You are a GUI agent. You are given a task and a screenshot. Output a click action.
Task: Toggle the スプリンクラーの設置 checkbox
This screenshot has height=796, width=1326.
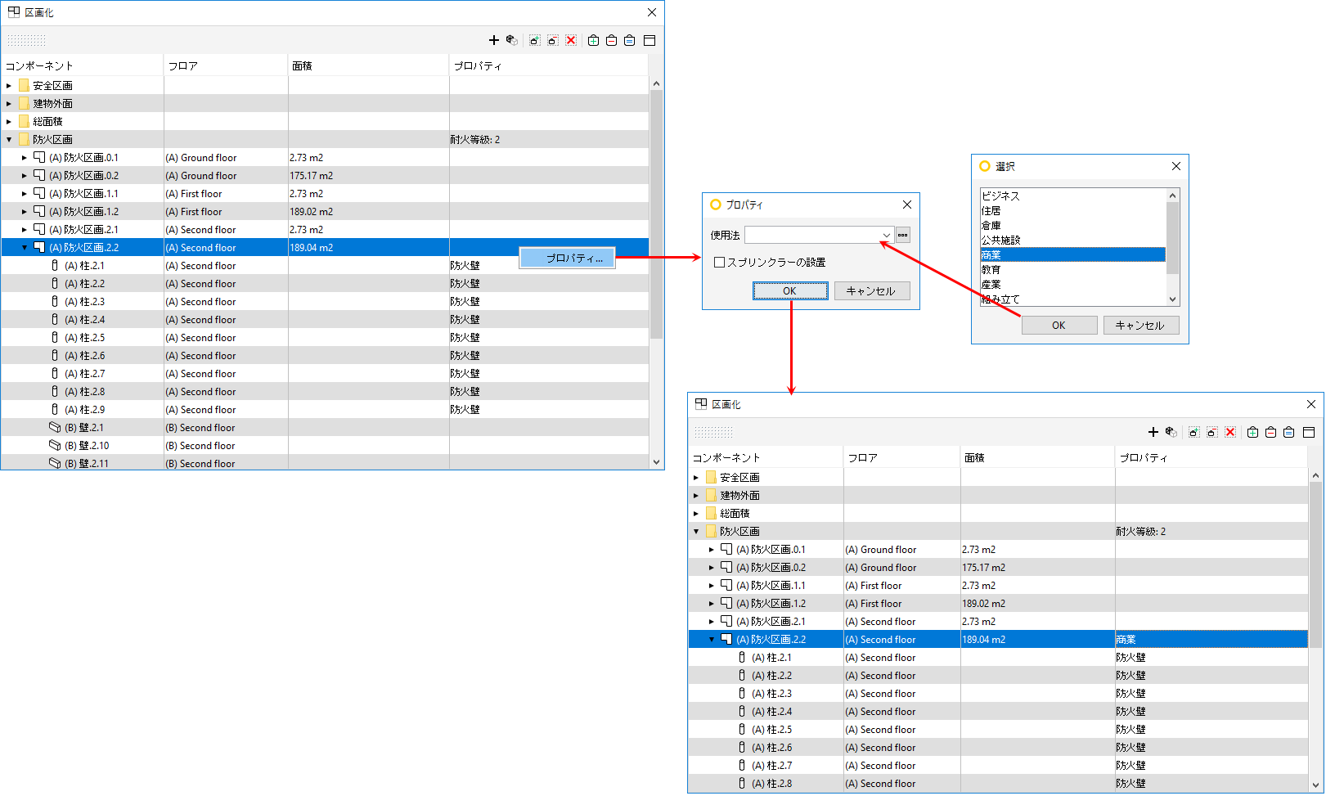tap(720, 262)
